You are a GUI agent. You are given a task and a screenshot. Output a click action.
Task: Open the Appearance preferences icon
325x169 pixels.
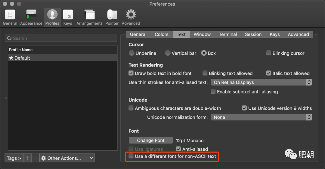(x=31, y=15)
